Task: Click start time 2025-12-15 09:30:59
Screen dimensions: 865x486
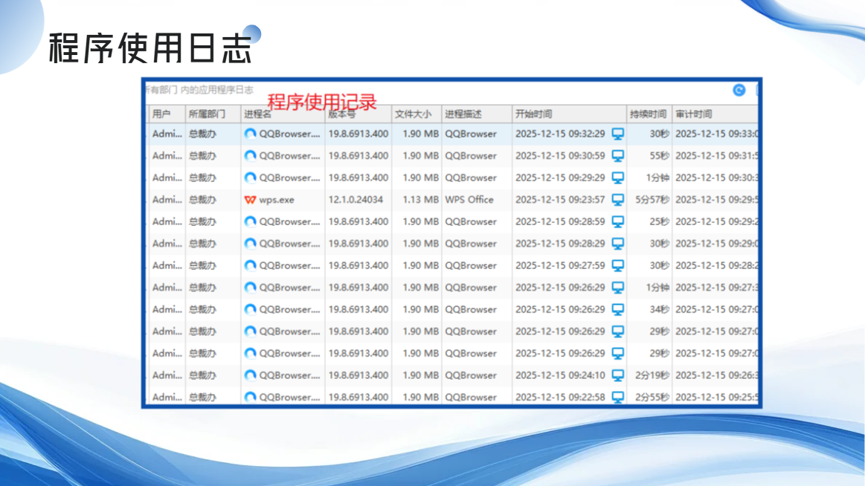Action: (560, 156)
